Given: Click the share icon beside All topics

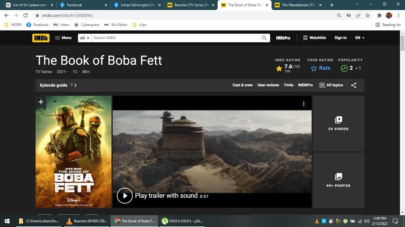Looking at the screenshot, I should 354,85.
